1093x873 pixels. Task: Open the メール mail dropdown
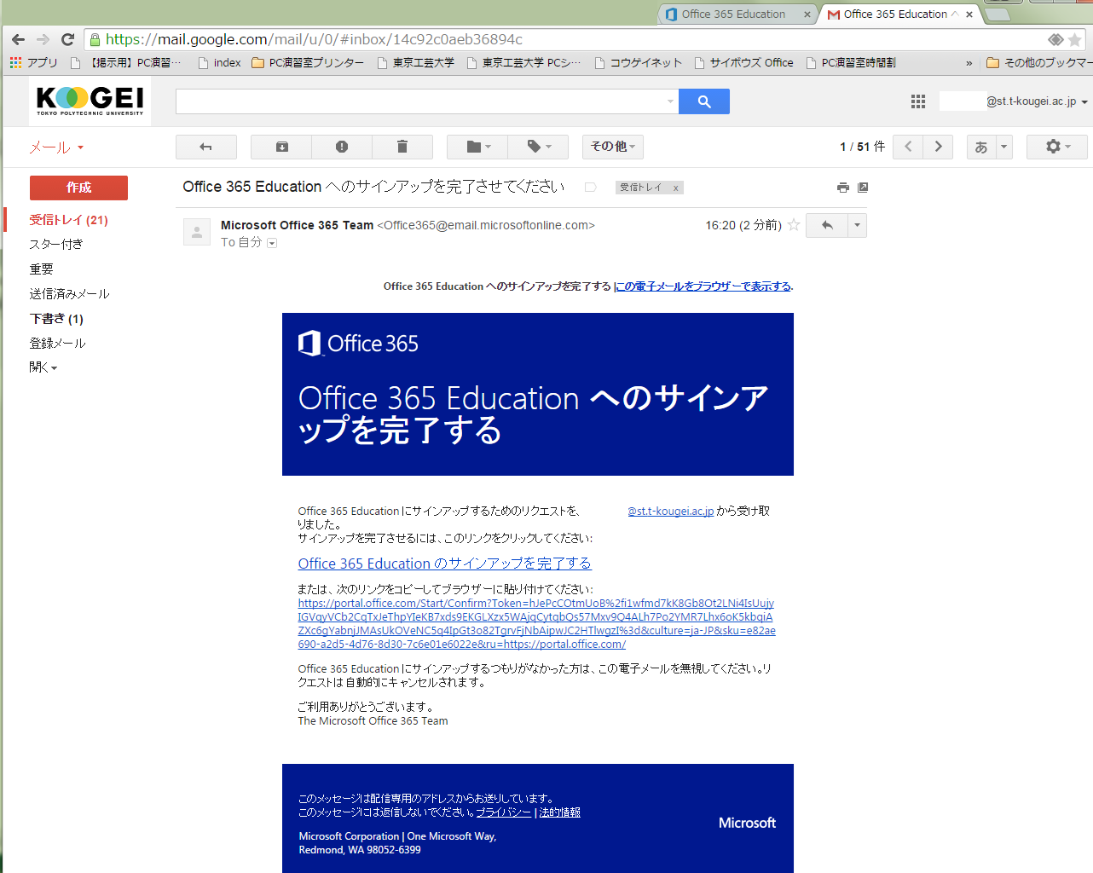pos(56,147)
